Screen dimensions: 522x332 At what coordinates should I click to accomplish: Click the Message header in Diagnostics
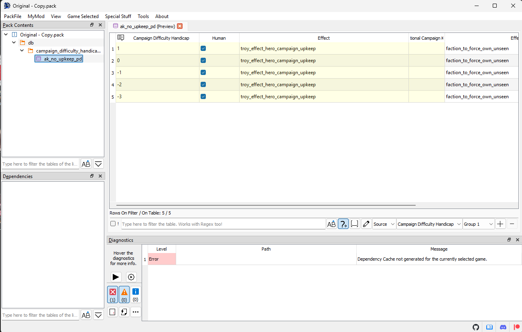tap(439, 249)
